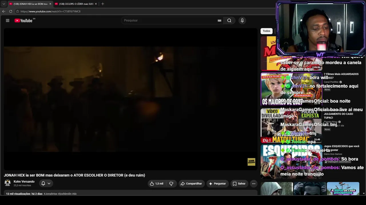366x205 pixels.
Task: Open the #JonahHex hashtag link
Action: [x=51, y=194]
